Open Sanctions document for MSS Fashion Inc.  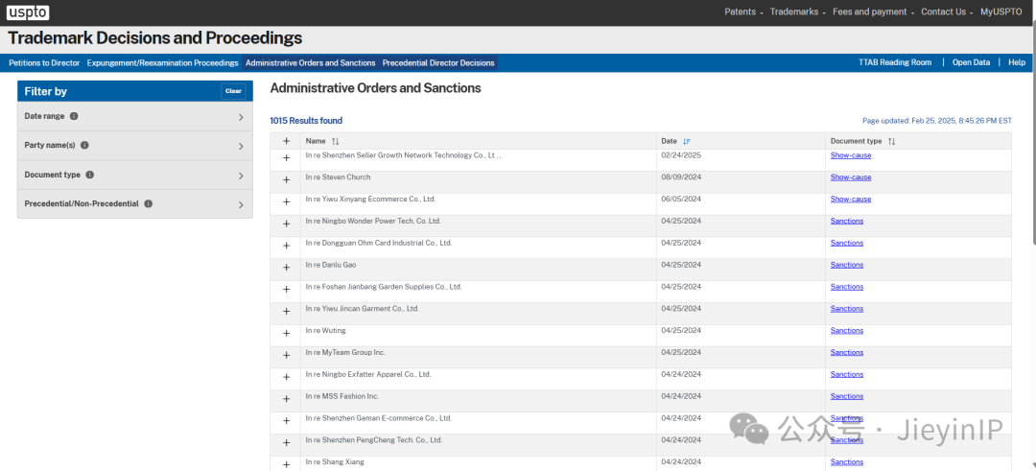coord(846,395)
